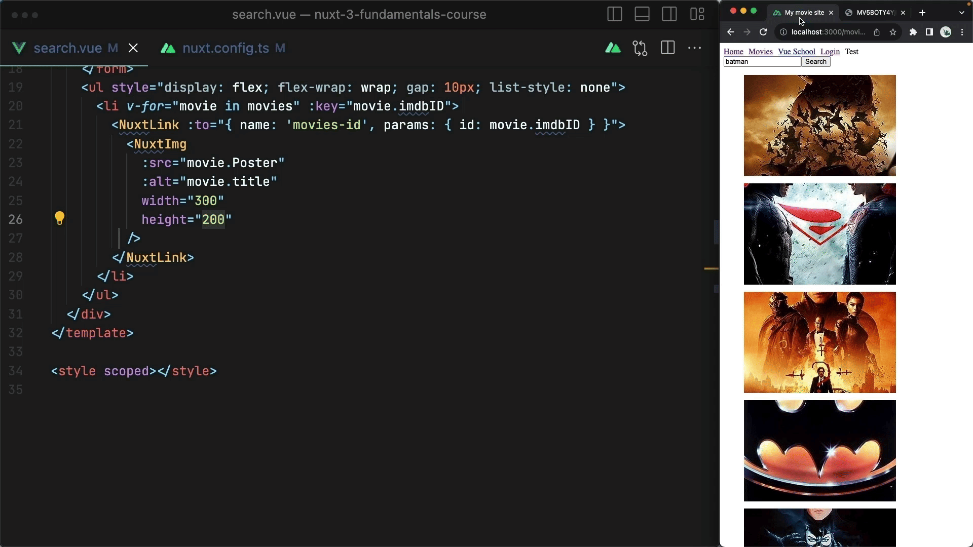Click the height value 200 in code
Viewport: 973px width, 547px height.
[x=213, y=219]
